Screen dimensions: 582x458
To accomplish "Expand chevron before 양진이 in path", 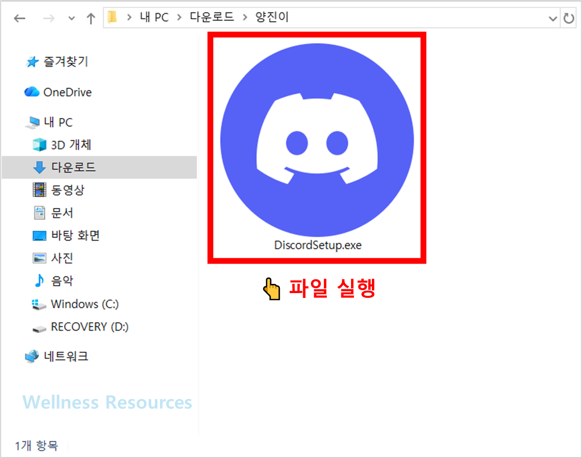I will [x=245, y=18].
